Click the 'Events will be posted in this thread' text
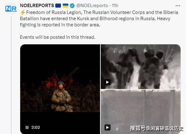The height and width of the screenshot is (134, 188). (x=57, y=37)
